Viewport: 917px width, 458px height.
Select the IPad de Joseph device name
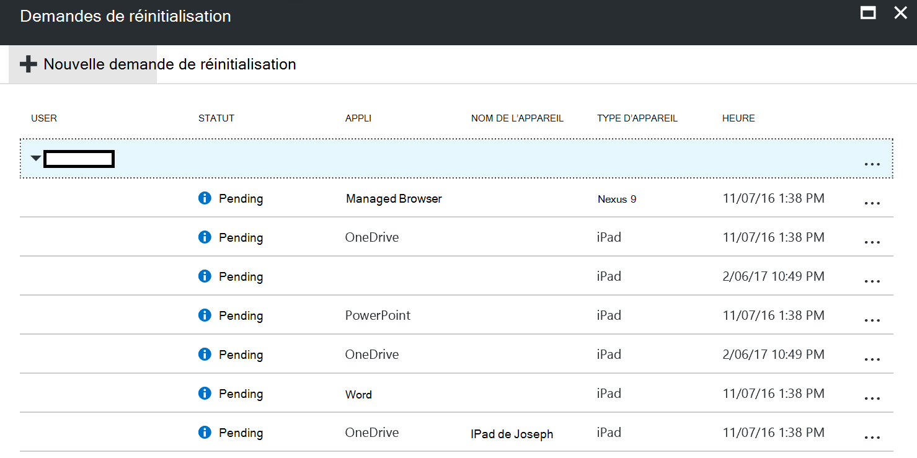tap(512, 434)
